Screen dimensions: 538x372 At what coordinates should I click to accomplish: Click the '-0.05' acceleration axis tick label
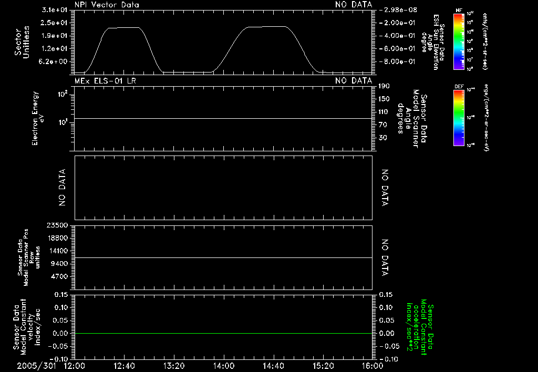pyautogui.click(x=388, y=346)
